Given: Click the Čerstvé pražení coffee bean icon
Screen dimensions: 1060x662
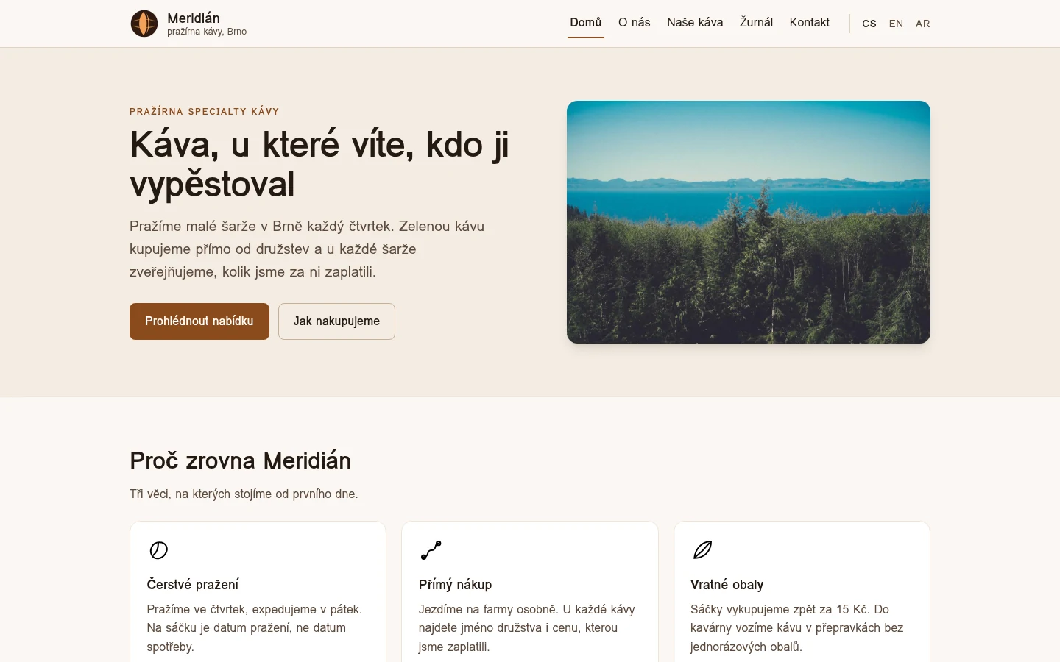Looking at the screenshot, I should 159,550.
